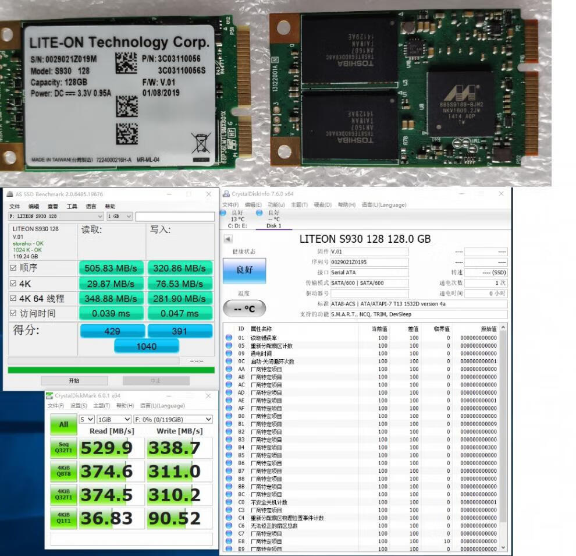Viewport: 576px width, 556px height.
Task: Uncheck the 顺序 sequential test checkbox
Action: (13, 268)
